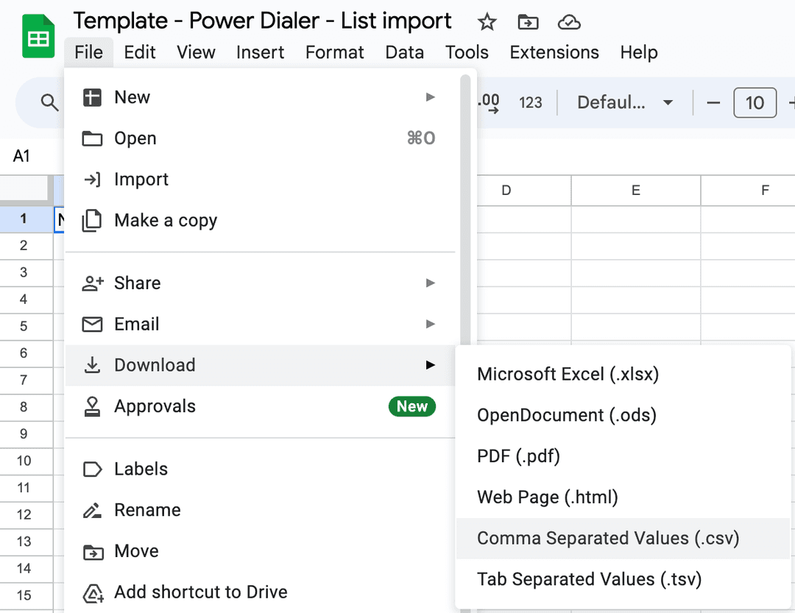
Task: Decrease font size with minus button
Action: click(x=713, y=102)
